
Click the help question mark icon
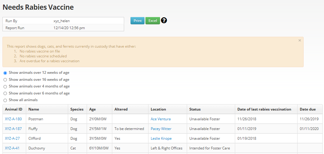click(164, 21)
